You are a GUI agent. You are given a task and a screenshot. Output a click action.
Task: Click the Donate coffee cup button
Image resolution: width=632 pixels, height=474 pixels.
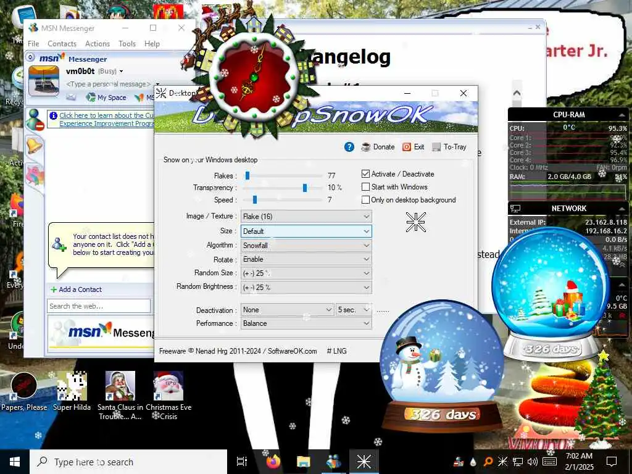(378, 147)
